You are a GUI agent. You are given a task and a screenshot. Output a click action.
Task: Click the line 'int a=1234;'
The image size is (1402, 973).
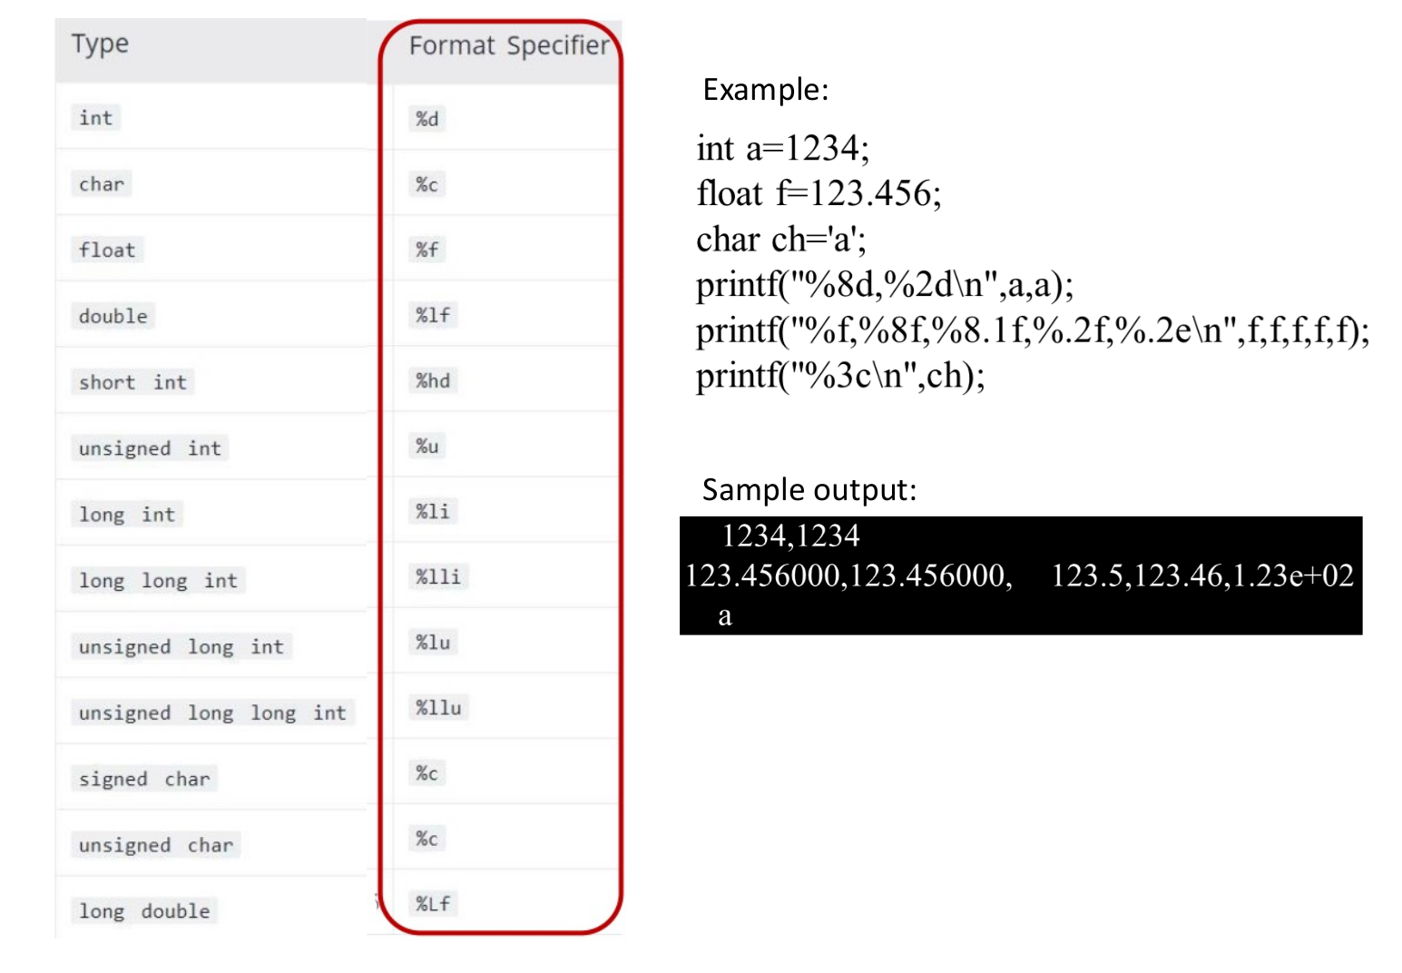click(782, 148)
